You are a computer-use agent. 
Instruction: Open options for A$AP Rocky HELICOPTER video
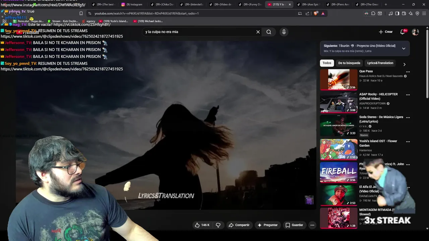tap(408, 95)
